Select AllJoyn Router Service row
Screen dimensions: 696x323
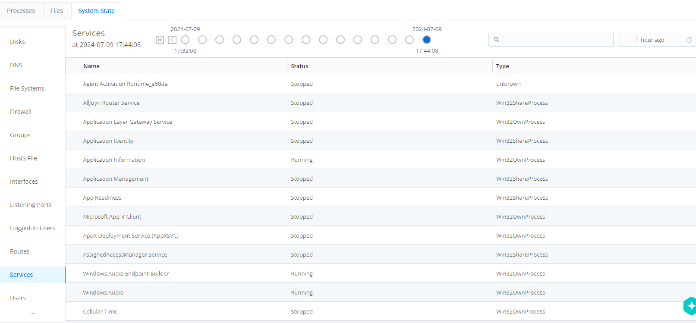point(381,103)
